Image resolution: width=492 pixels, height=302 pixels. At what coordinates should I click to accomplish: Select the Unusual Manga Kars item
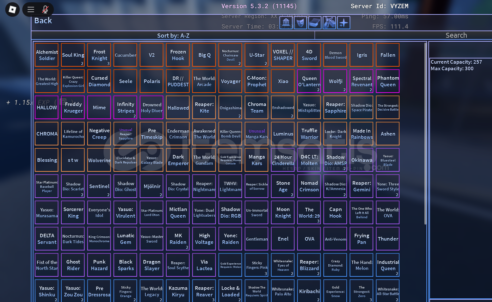tap(256, 134)
